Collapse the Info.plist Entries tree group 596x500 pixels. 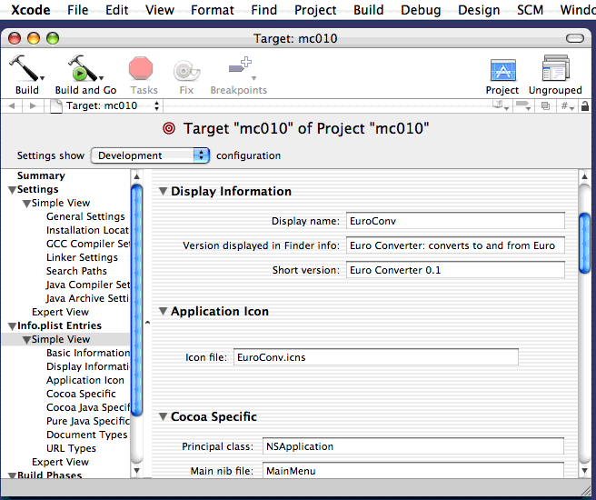click(12, 325)
